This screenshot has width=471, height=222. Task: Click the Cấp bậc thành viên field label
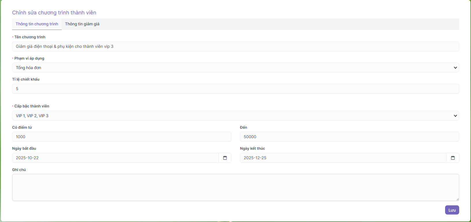coord(32,106)
